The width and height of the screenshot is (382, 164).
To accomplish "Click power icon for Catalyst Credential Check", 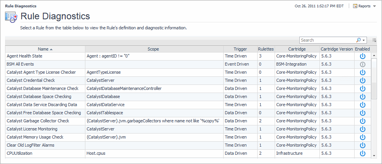I will tap(362, 80).
